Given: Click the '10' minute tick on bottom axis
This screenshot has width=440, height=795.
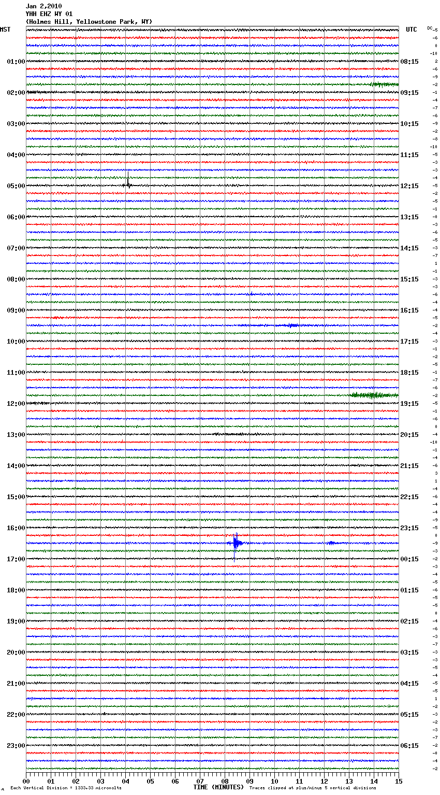Looking at the screenshot, I should (x=274, y=782).
